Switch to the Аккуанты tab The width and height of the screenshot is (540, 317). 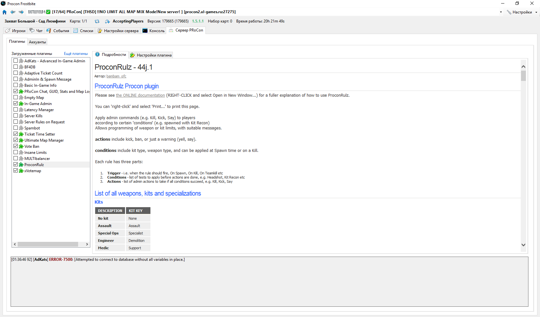[x=37, y=42]
